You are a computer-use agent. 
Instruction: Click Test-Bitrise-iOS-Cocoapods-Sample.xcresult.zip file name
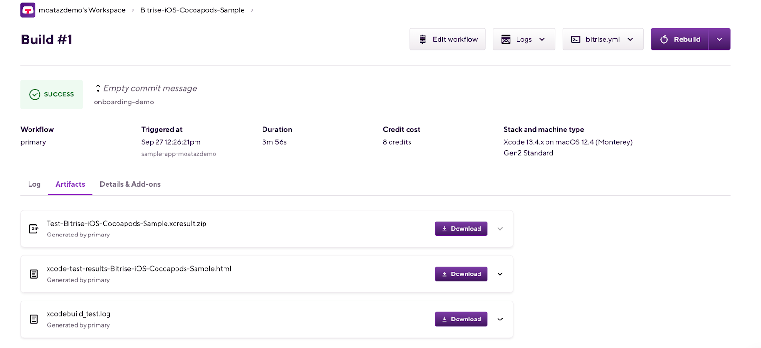click(127, 224)
